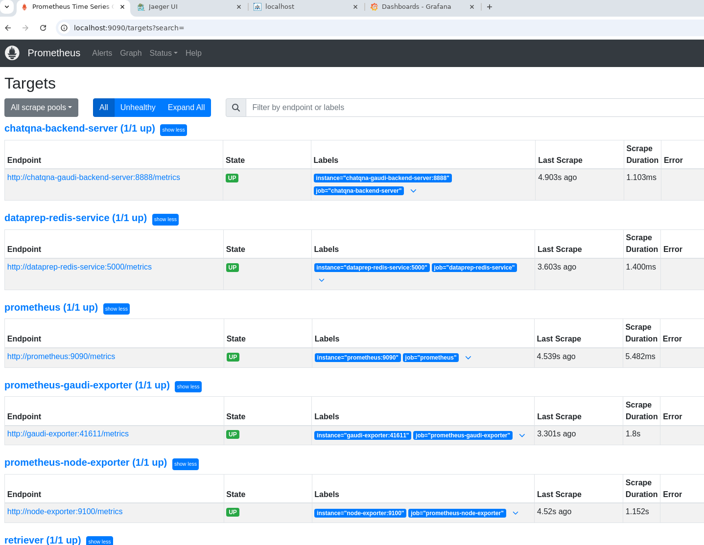Click the Prometheus flame logo in navbar
The image size is (704, 545).
[x=12, y=53]
